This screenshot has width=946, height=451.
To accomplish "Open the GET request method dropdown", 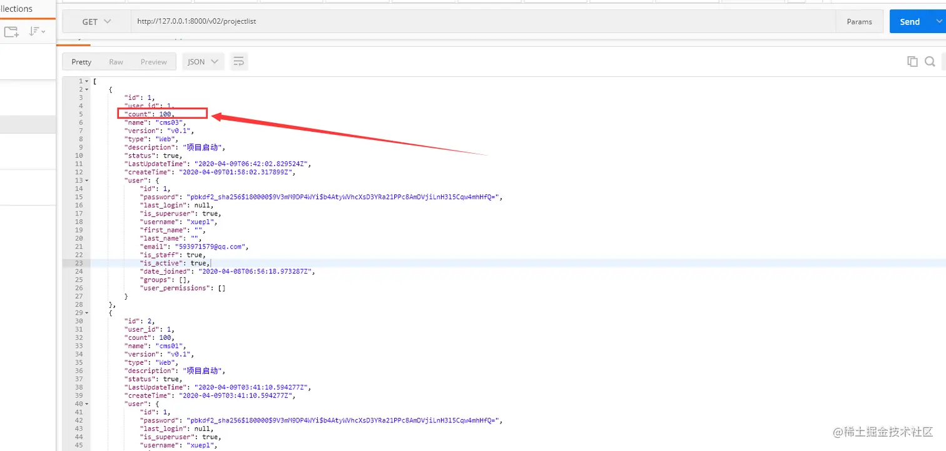I will pyautogui.click(x=96, y=21).
